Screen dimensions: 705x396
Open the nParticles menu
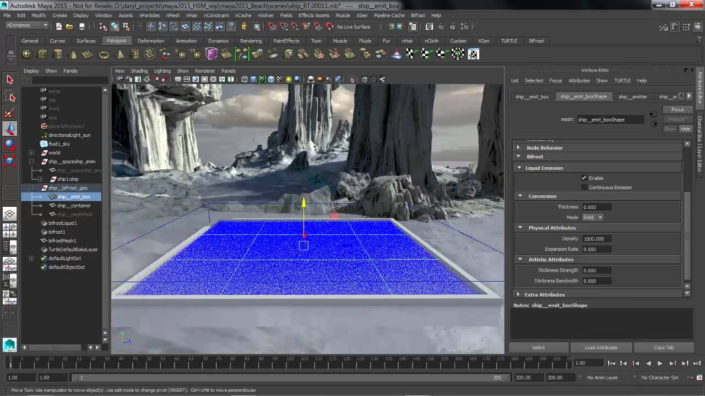point(149,15)
